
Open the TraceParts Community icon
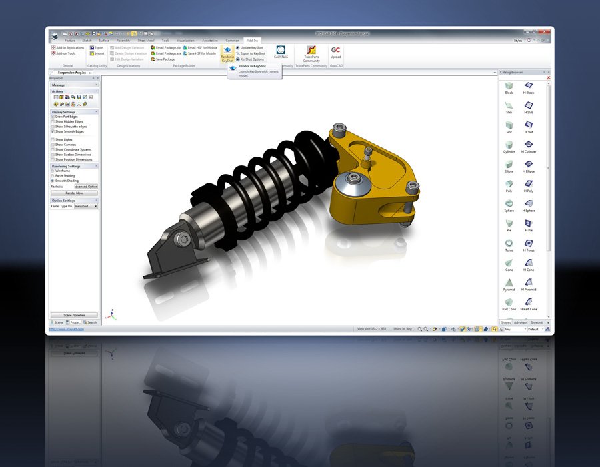(311, 54)
